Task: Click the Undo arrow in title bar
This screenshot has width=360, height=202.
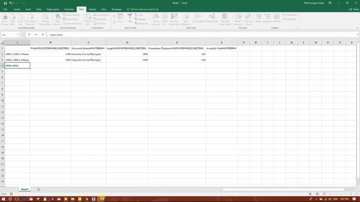Action: coord(11,3)
